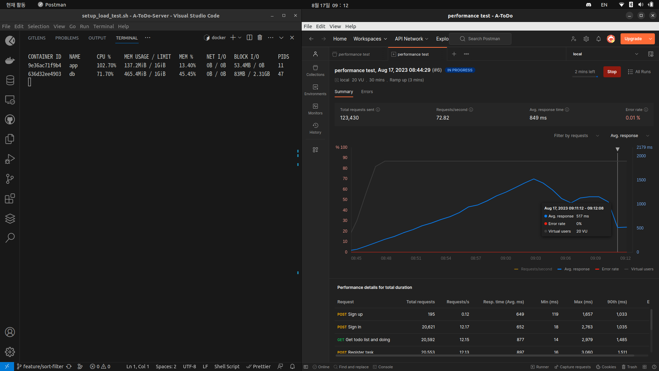Open Postman Collections sidebar
Image resolution: width=659 pixels, height=371 pixels.
pos(315,70)
